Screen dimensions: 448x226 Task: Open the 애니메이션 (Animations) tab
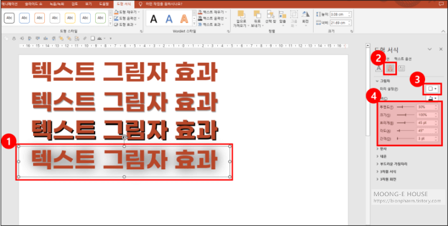9,4
